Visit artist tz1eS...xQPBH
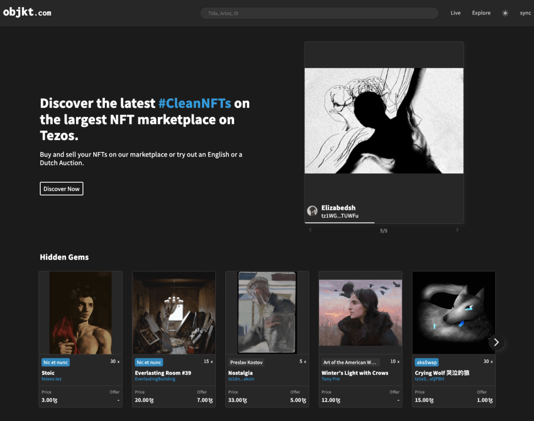 coord(430,379)
